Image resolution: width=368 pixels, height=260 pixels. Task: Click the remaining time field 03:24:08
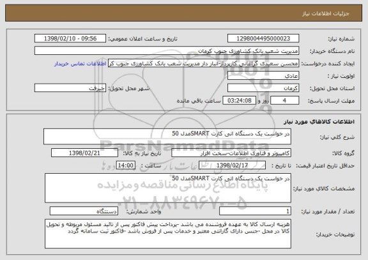click(x=239, y=100)
